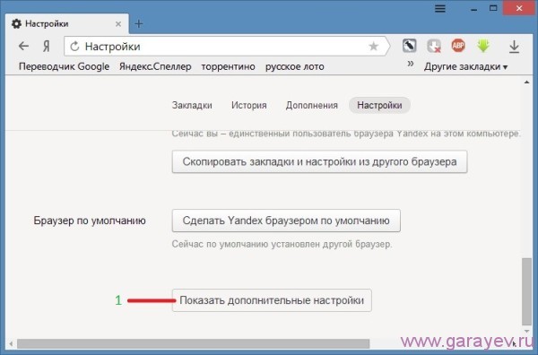Open the pen extension icon in the toolbar
This screenshot has width=538, height=355.
410,46
